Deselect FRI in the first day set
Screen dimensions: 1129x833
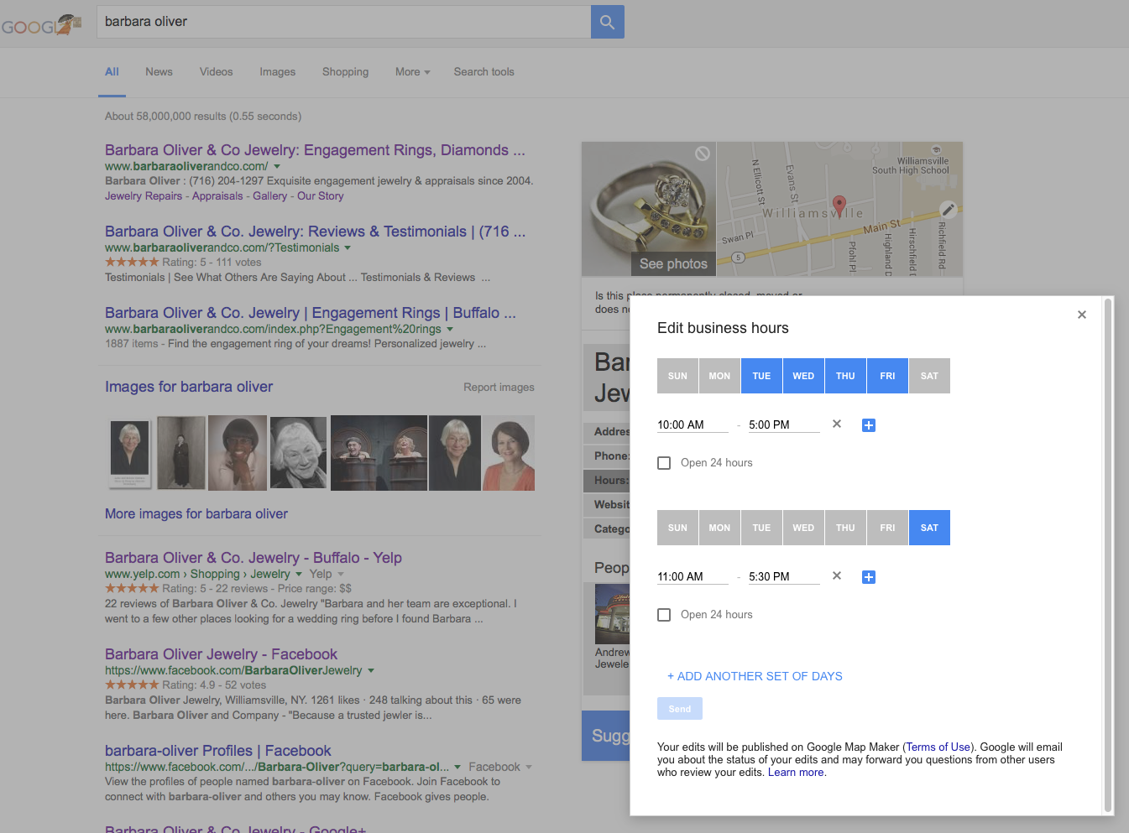click(887, 376)
